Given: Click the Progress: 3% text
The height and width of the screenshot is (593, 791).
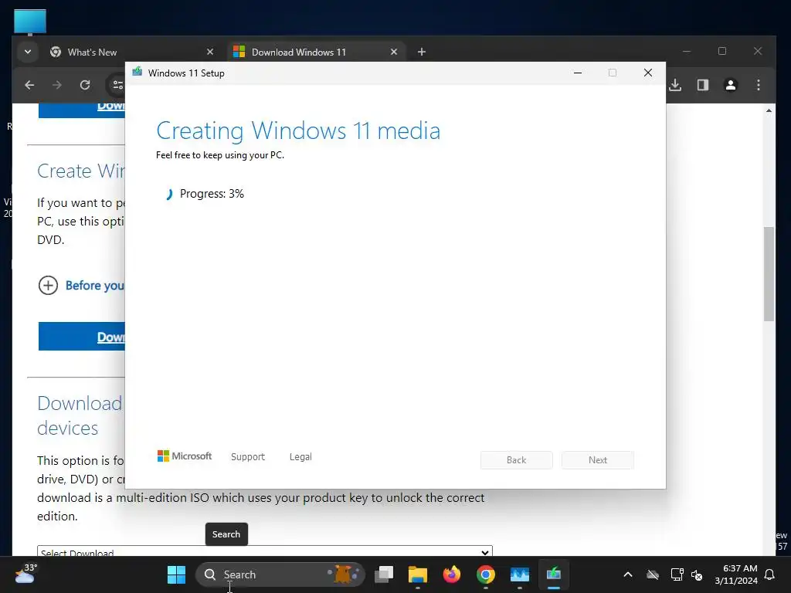Looking at the screenshot, I should [x=212, y=194].
